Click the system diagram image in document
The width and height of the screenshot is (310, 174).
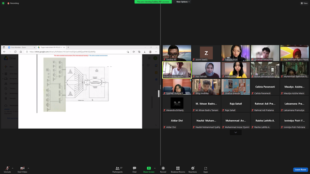[x=76, y=85]
